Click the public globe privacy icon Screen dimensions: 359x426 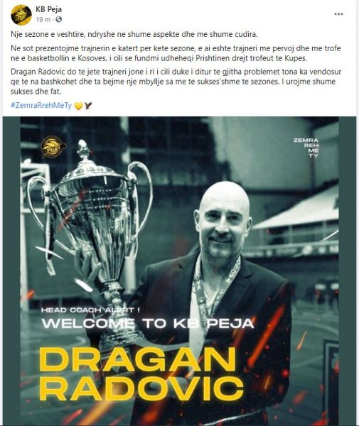pos(58,20)
